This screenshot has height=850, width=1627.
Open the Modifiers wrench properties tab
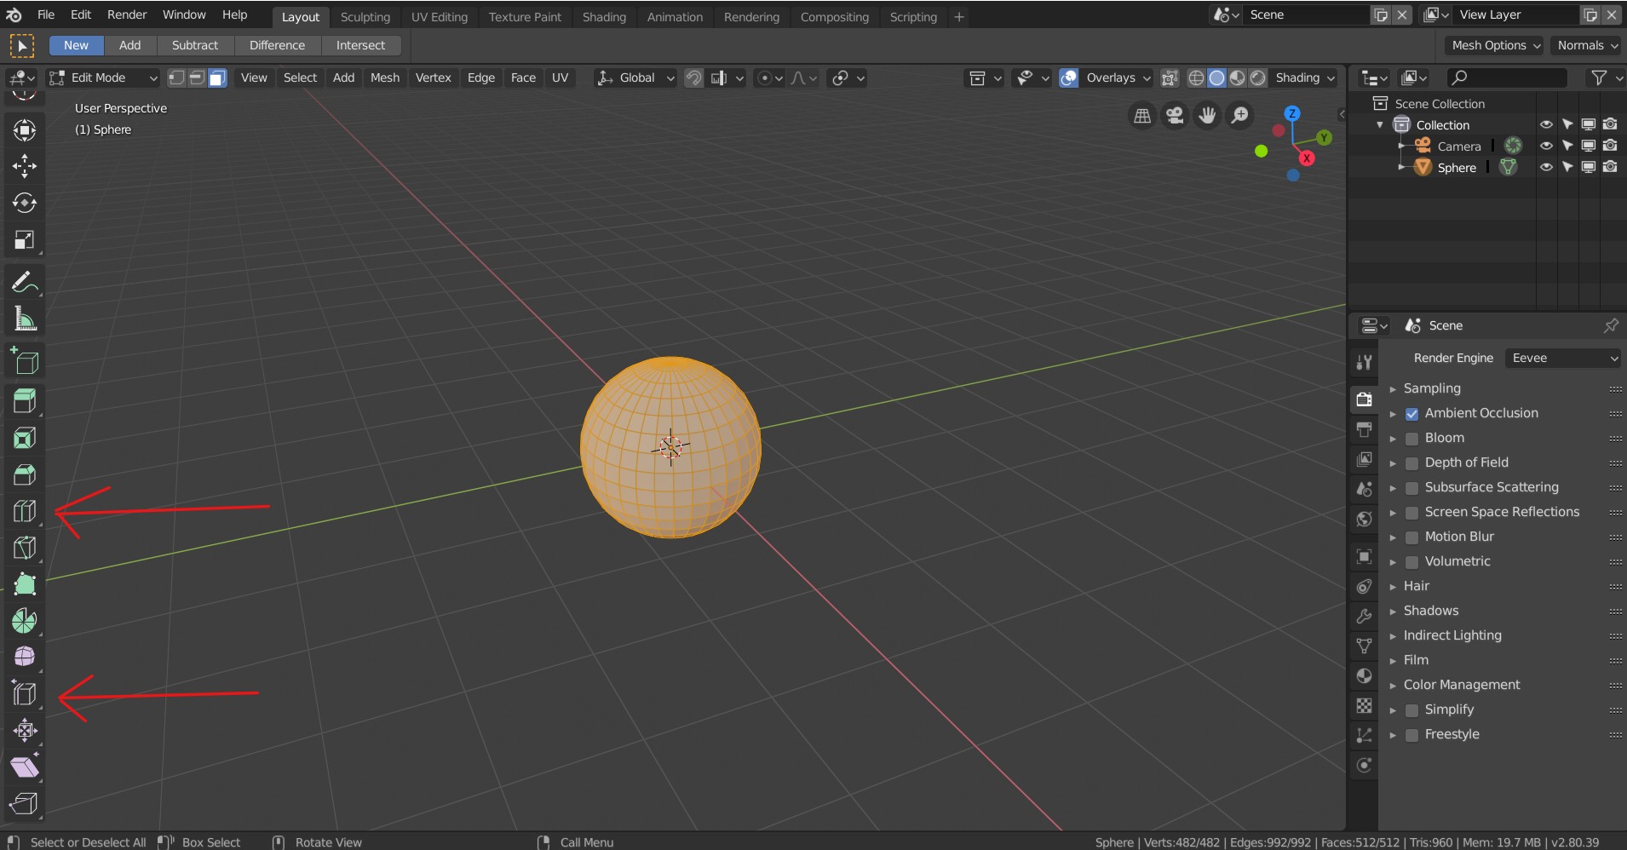click(1364, 617)
